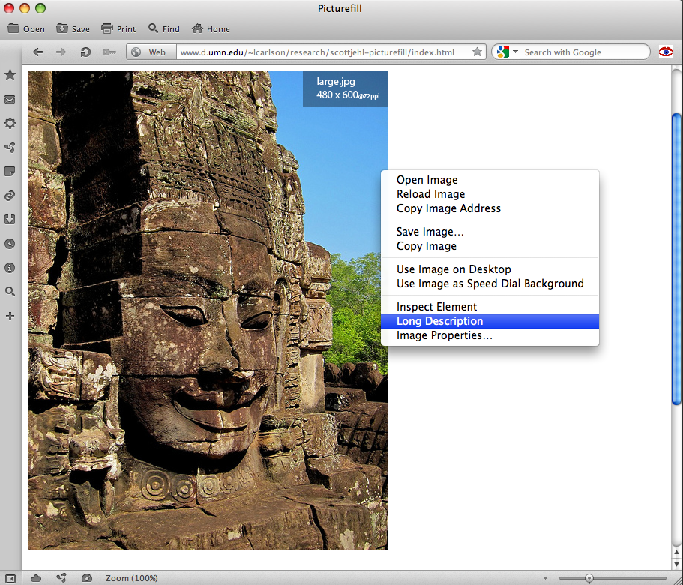Click the Print toolbar button
Viewport: 683px width, 585px height.
point(118,28)
